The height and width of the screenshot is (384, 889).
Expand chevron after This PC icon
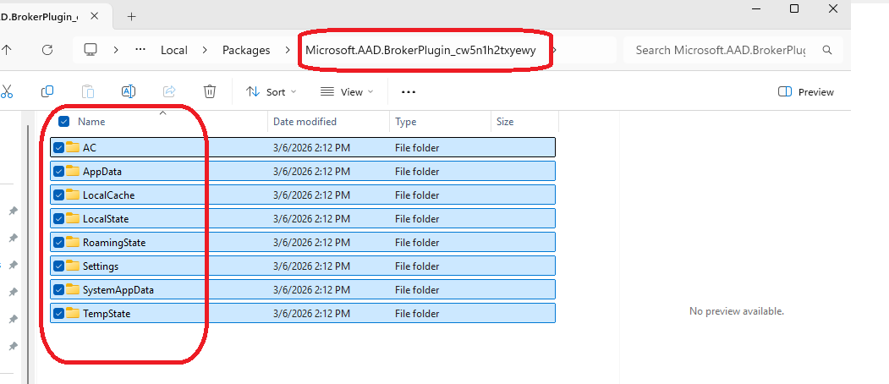[116, 50]
